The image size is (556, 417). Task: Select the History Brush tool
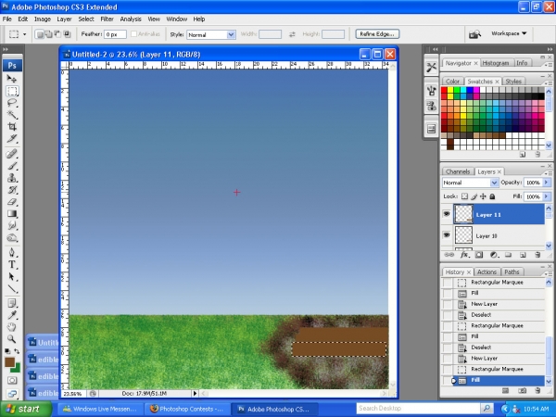click(x=12, y=190)
